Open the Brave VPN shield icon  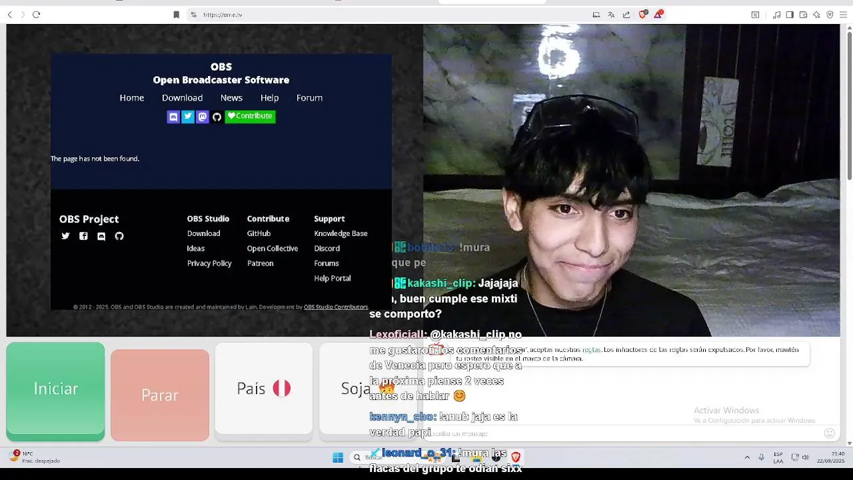830,15
